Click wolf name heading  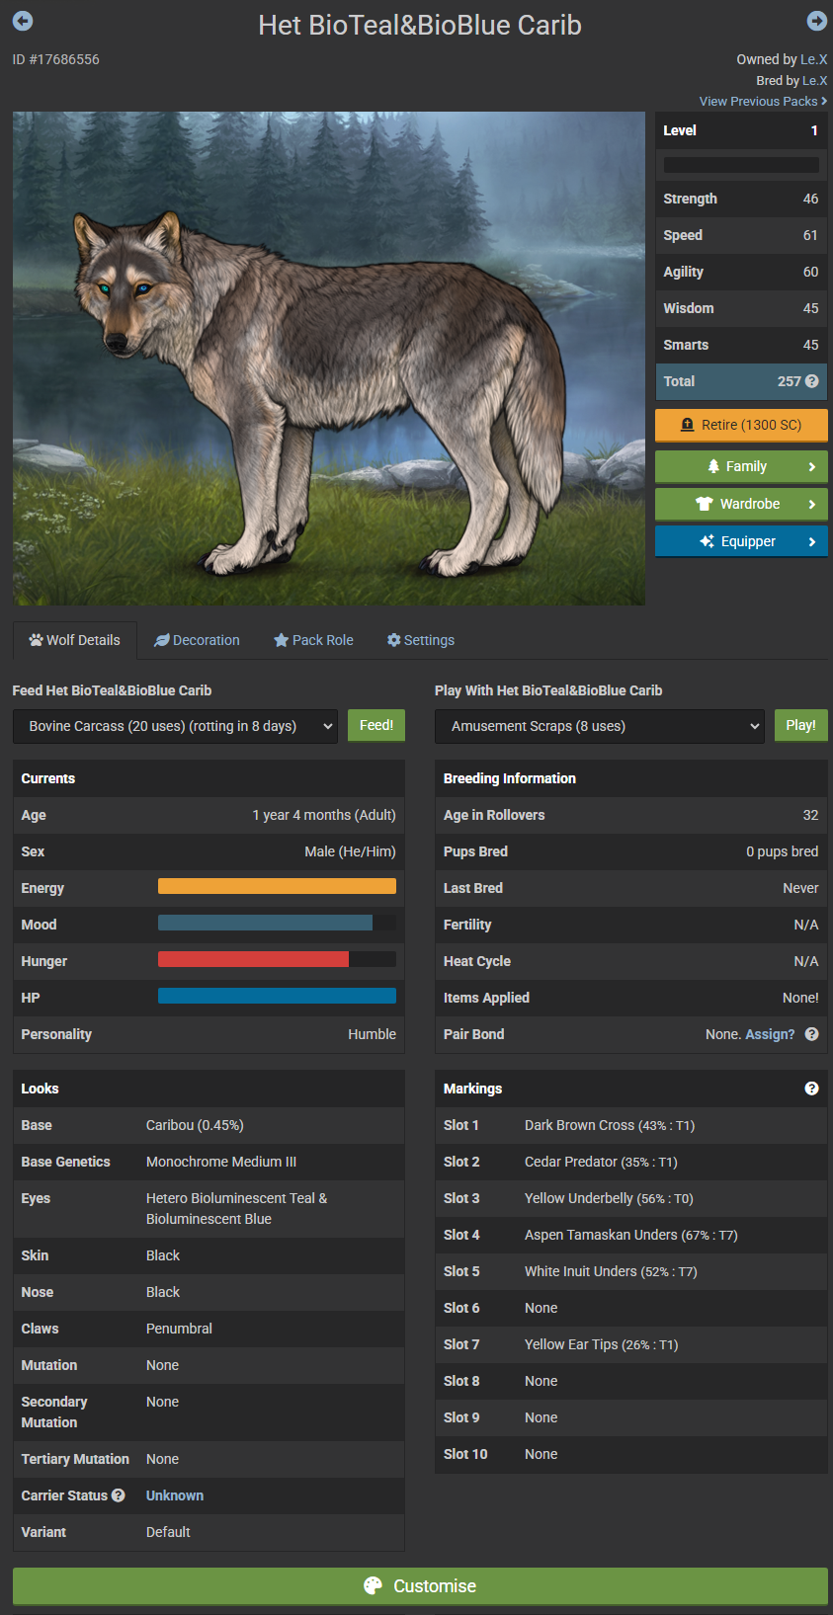pyautogui.click(x=420, y=25)
